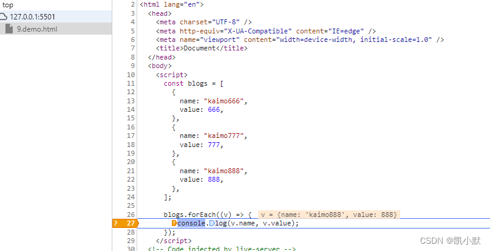Screen dimensions: 490x251
Task: Click the highlighted console word on line 27
Action: pos(191,224)
